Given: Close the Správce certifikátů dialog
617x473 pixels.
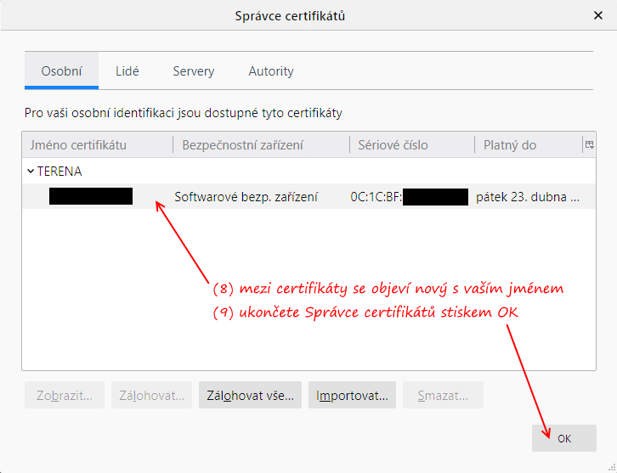Looking at the screenshot, I should (597, 15).
